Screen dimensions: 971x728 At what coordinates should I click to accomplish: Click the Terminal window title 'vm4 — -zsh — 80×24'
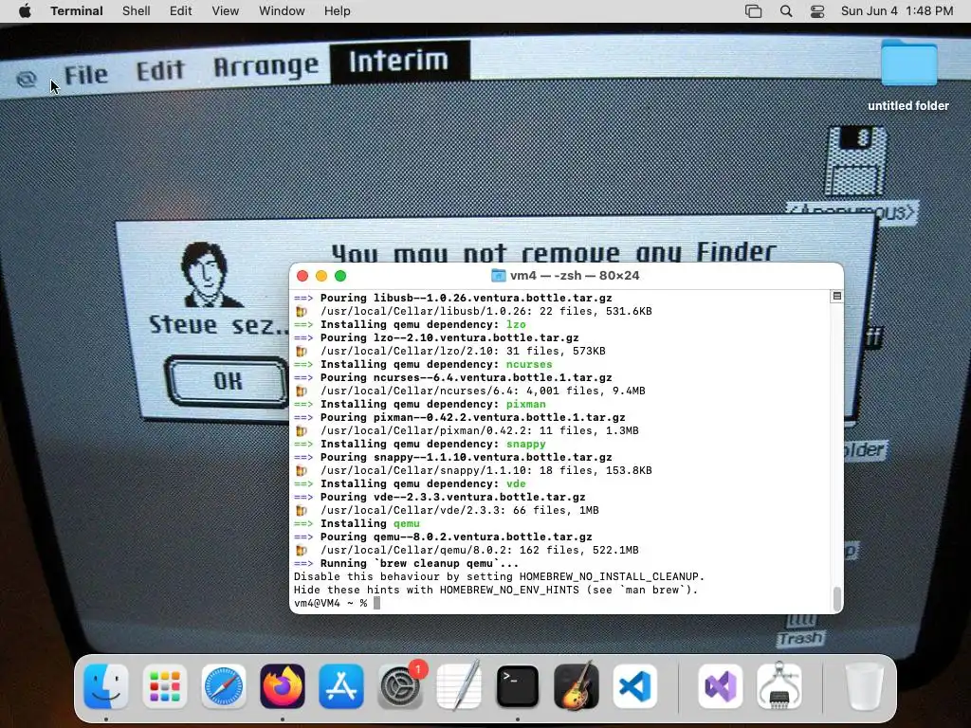[575, 276]
